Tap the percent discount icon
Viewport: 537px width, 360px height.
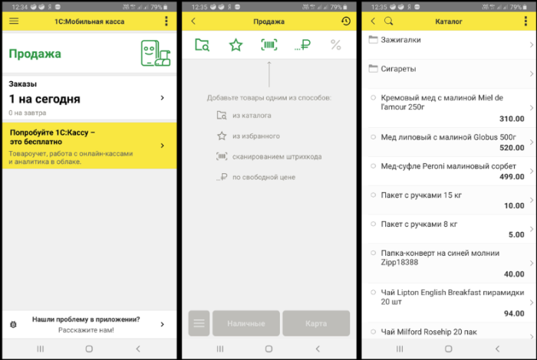335,45
